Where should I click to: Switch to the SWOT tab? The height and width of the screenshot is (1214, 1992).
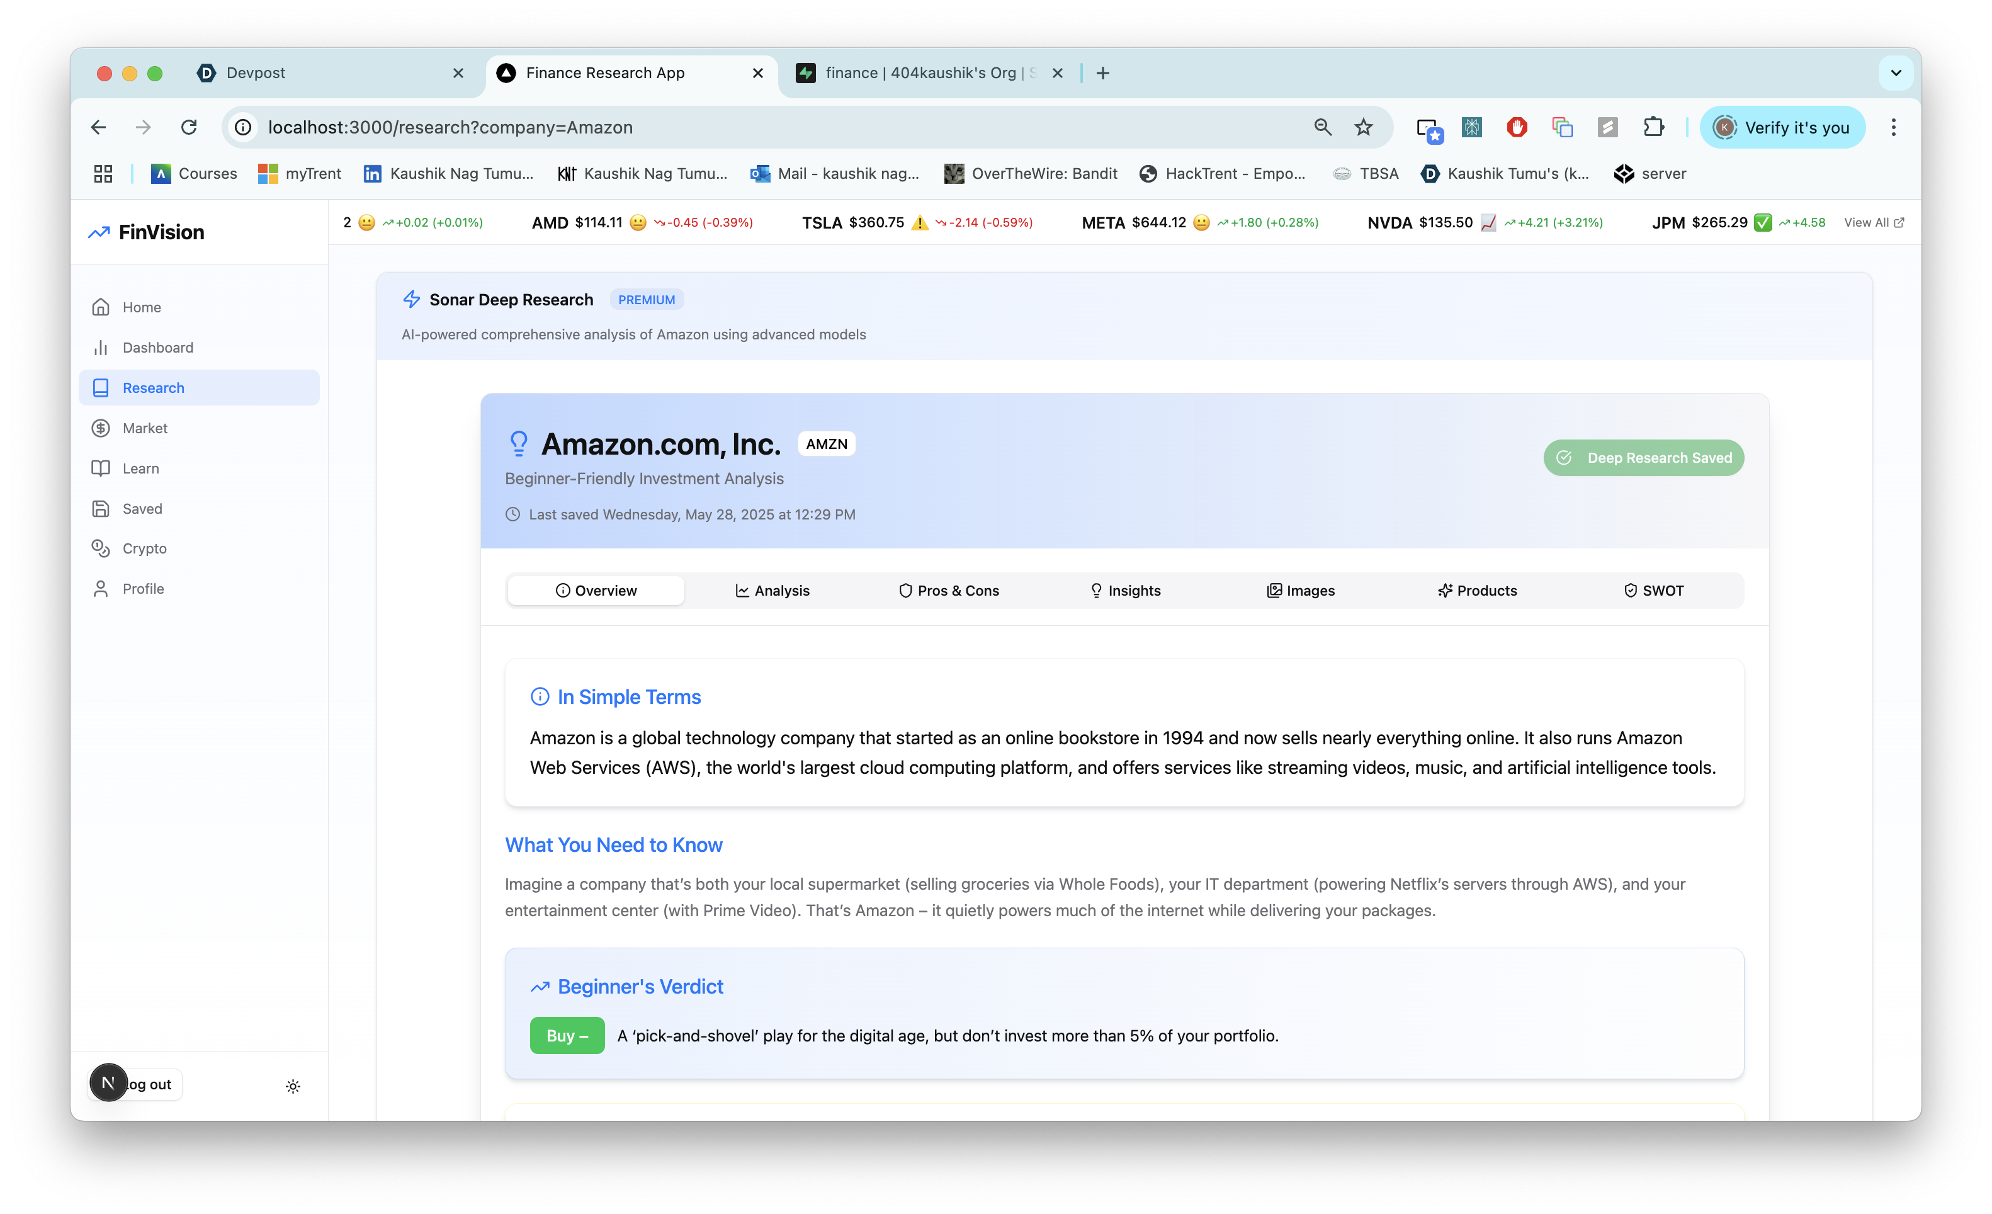pos(1653,591)
